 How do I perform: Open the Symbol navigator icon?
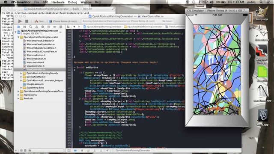click(x=25, y=27)
